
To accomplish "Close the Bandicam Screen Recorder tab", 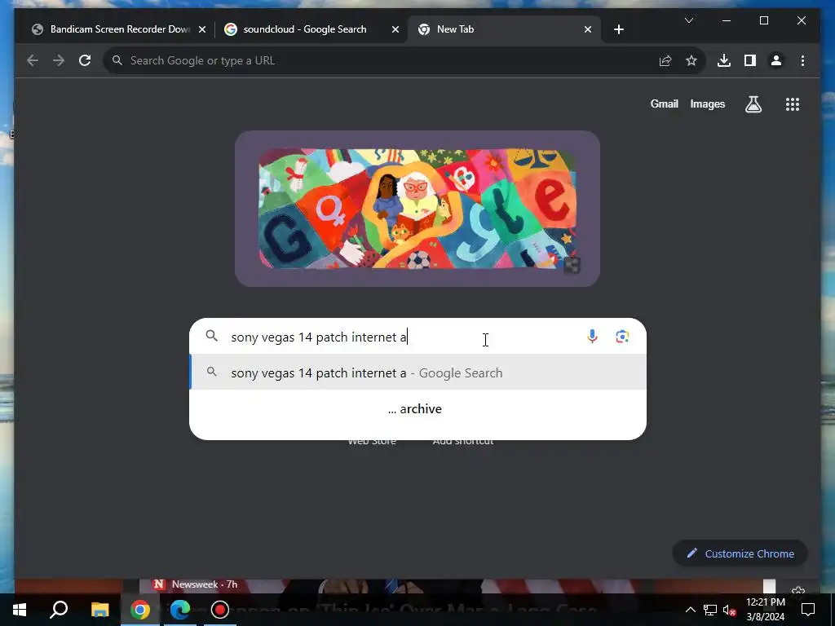I will coord(202,29).
